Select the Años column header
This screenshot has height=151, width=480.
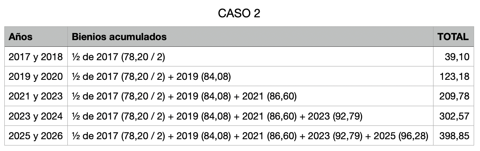(35, 37)
